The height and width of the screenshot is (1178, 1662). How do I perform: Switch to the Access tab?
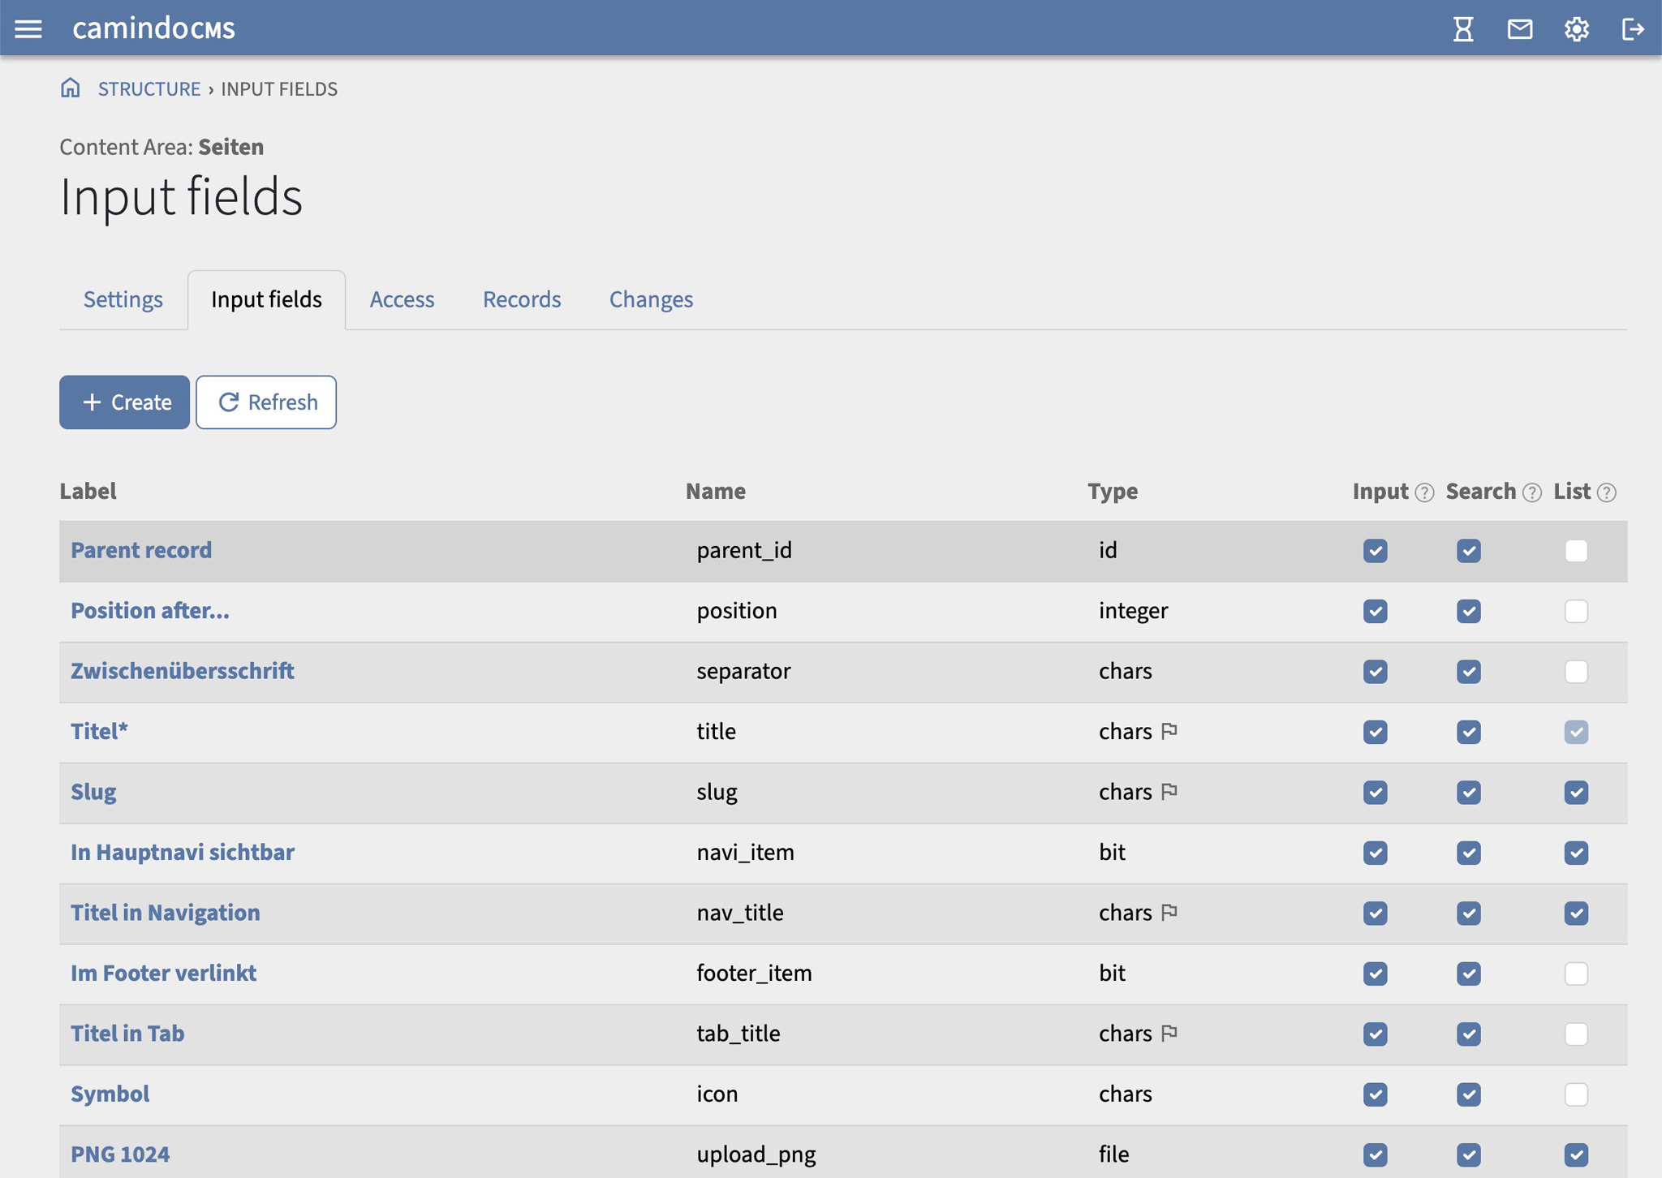[402, 299]
